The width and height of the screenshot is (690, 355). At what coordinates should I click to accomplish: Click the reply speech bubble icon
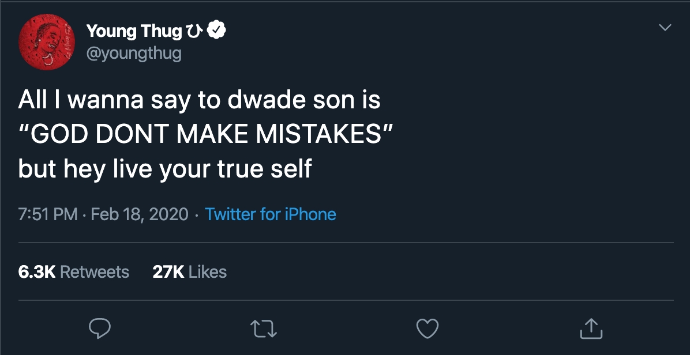(99, 328)
